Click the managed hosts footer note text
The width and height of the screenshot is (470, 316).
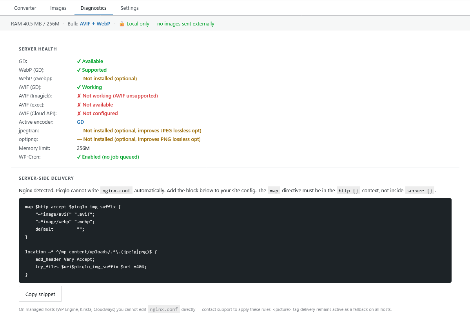(x=205, y=309)
